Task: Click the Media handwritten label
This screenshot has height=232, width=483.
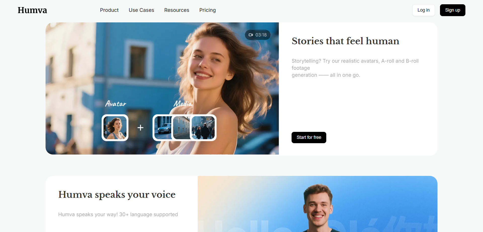Action: (183, 103)
